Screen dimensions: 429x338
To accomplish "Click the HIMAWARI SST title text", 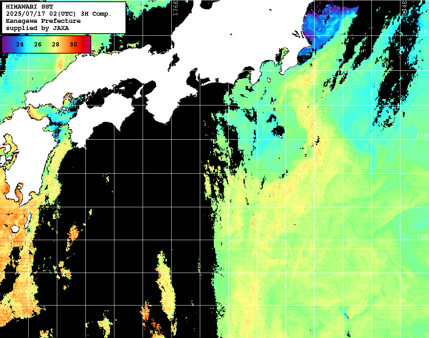I will 29,7.
